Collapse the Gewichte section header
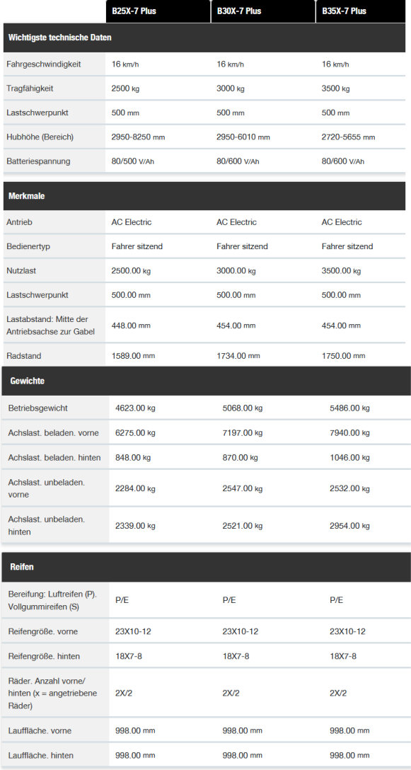 click(207, 381)
